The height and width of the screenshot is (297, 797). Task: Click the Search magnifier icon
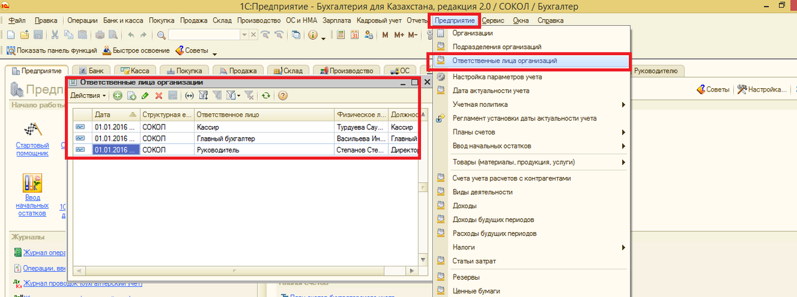(160, 34)
